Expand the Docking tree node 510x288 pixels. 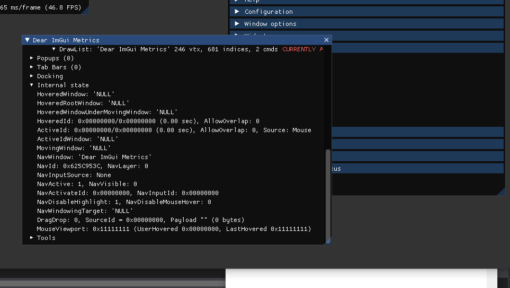click(32, 76)
